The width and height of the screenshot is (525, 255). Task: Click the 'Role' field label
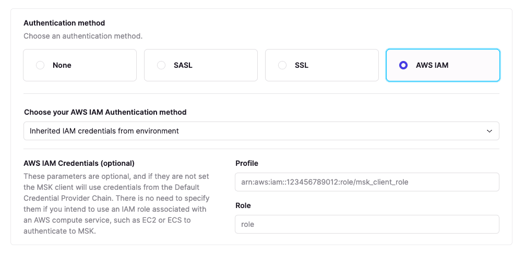pyautogui.click(x=243, y=206)
